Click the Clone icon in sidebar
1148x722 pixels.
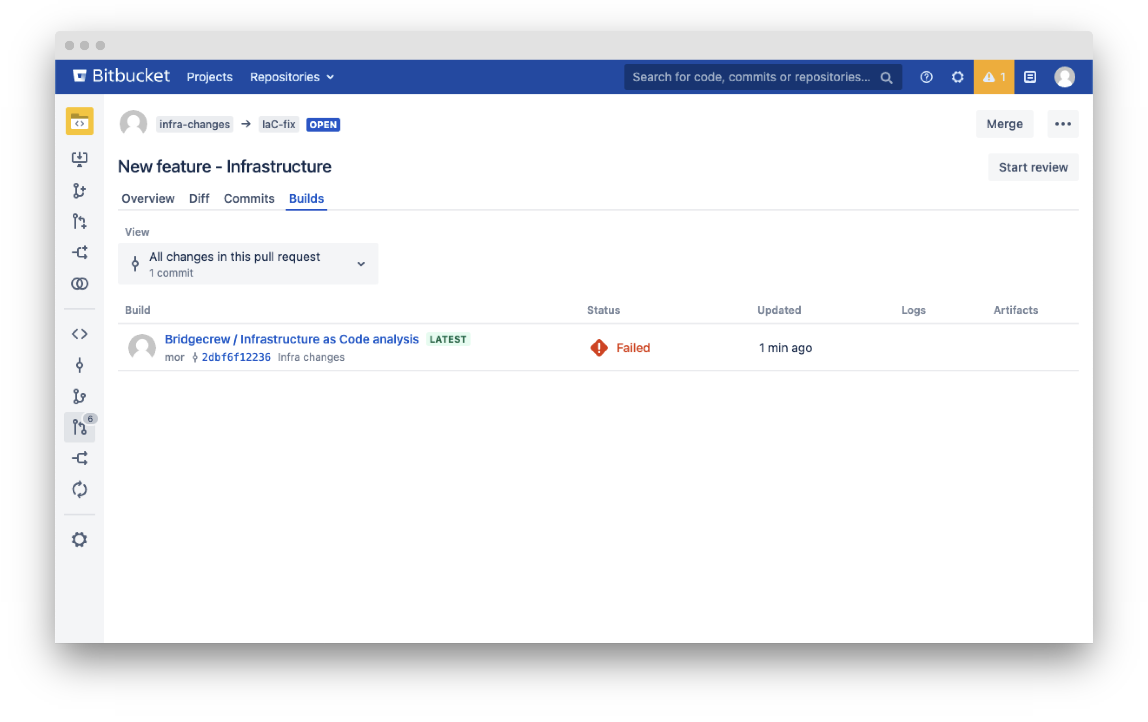click(80, 159)
